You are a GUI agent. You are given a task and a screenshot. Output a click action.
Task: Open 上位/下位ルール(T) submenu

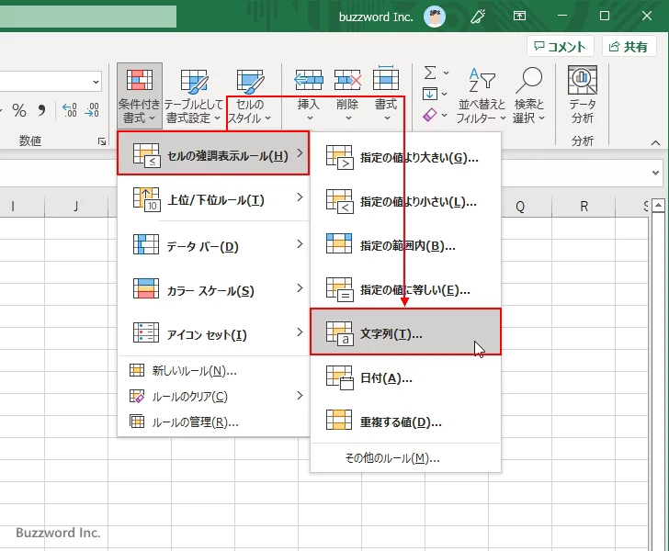[x=213, y=199]
